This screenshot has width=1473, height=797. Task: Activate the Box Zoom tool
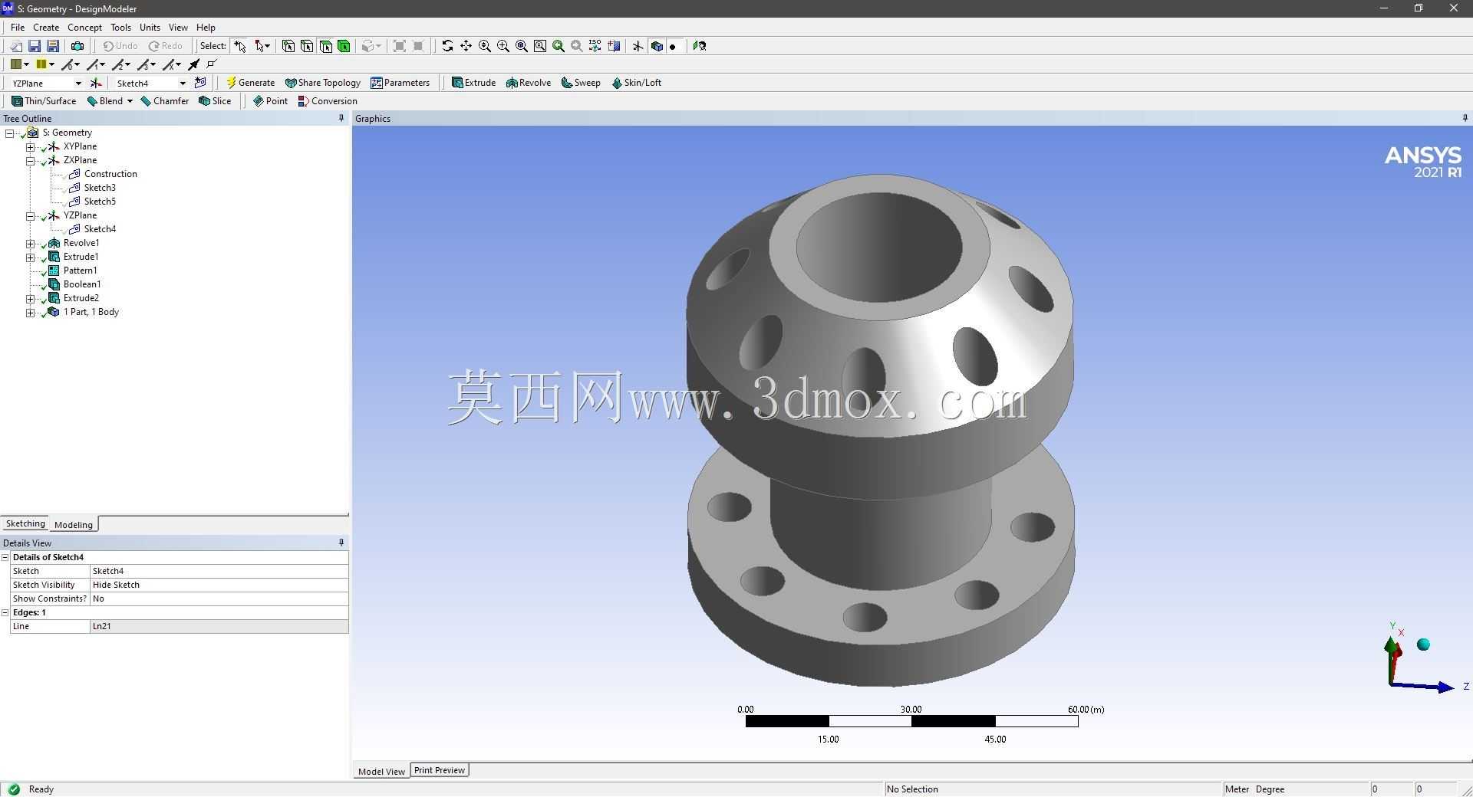pos(503,46)
